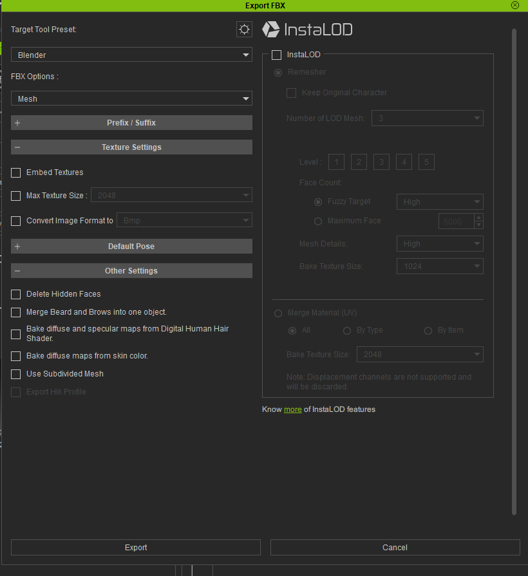Select the By Type merge option
This screenshot has height=576, width=528.
347,331
